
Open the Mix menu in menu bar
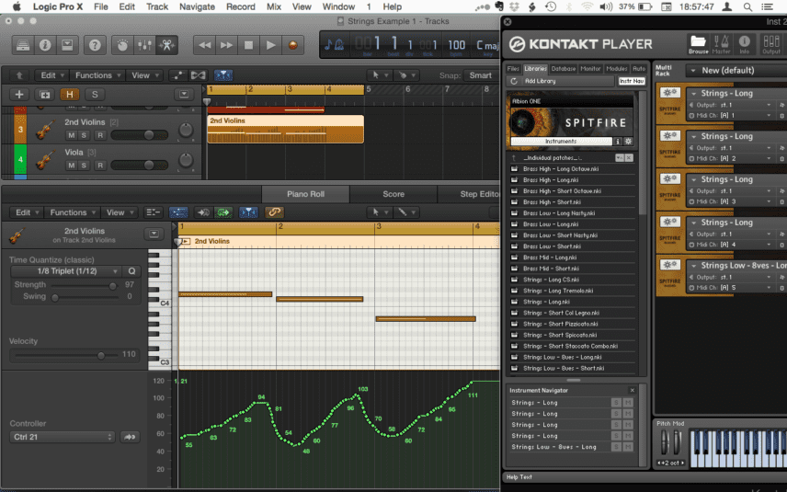274,6
